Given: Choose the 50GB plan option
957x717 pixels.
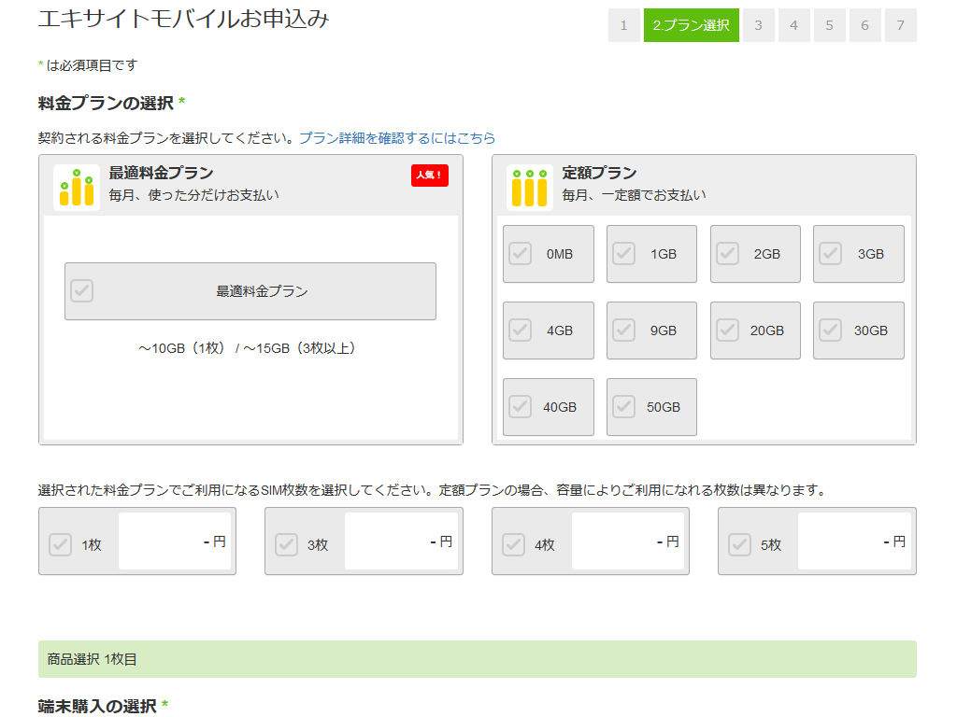Looking at the screenshot, I should [x=651, y=407].
